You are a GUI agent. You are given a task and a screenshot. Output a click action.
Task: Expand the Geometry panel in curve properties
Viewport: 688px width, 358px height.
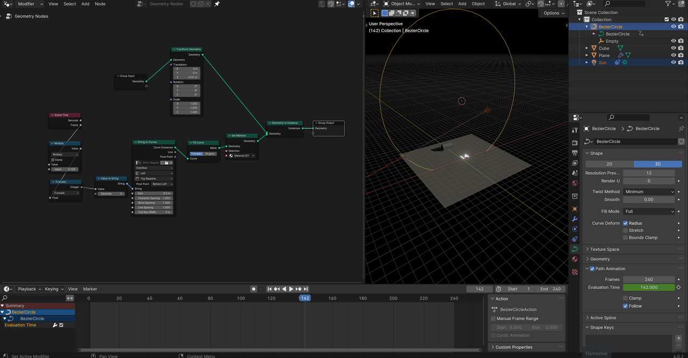[x=600, y=259]
